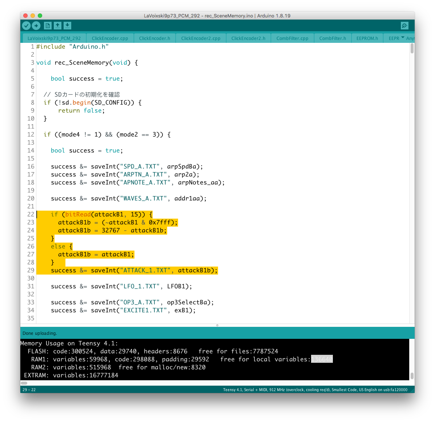Image resolution: width=435 pixels, height=422 pixels.
Task: Save sketch using the down-arrow icon
Action: tap(68, 25)
